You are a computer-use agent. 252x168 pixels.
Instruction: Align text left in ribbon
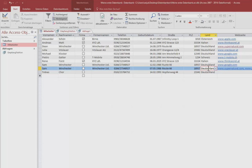210,21
